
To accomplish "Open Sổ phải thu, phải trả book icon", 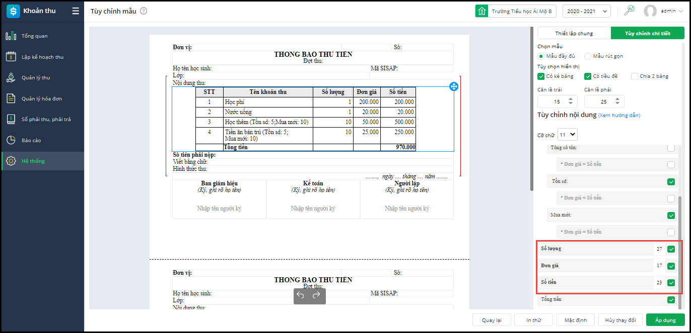I will click(11, 120).
